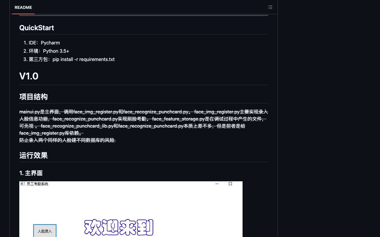The height and width of the screenshot is (237, 380).
Task: Click the 运行效果 heading
Action: [34, 156]
